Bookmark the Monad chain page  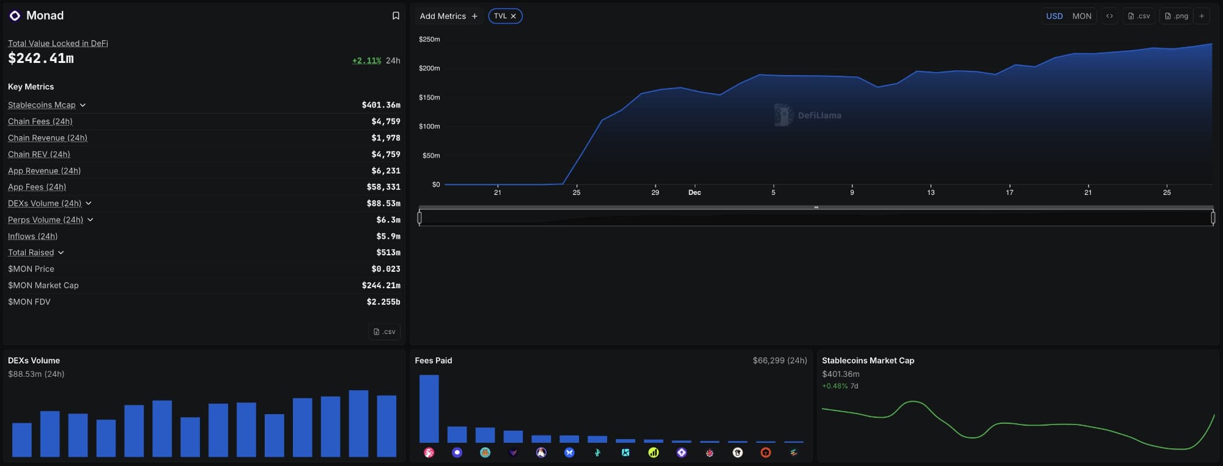(396, 16)
